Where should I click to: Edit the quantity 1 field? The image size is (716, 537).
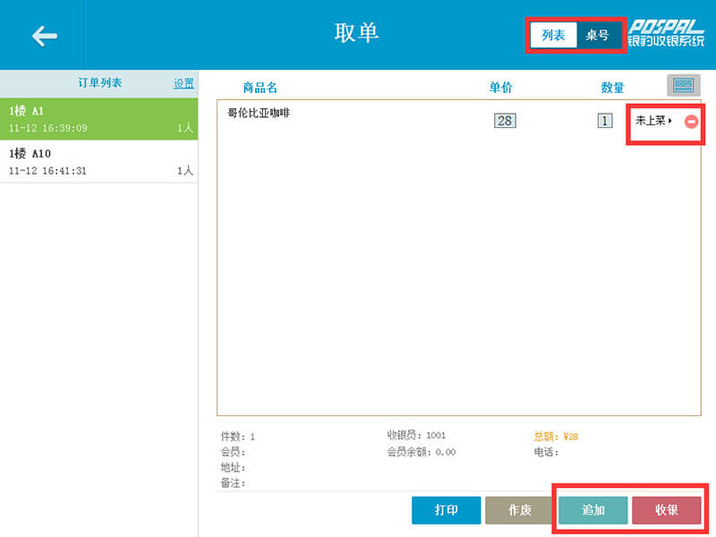pyautogui.click(x=605, y=120)
